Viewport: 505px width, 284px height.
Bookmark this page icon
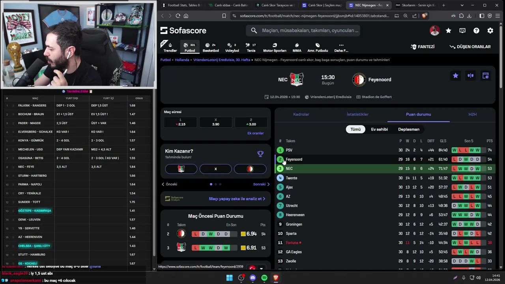coord(224,16)
